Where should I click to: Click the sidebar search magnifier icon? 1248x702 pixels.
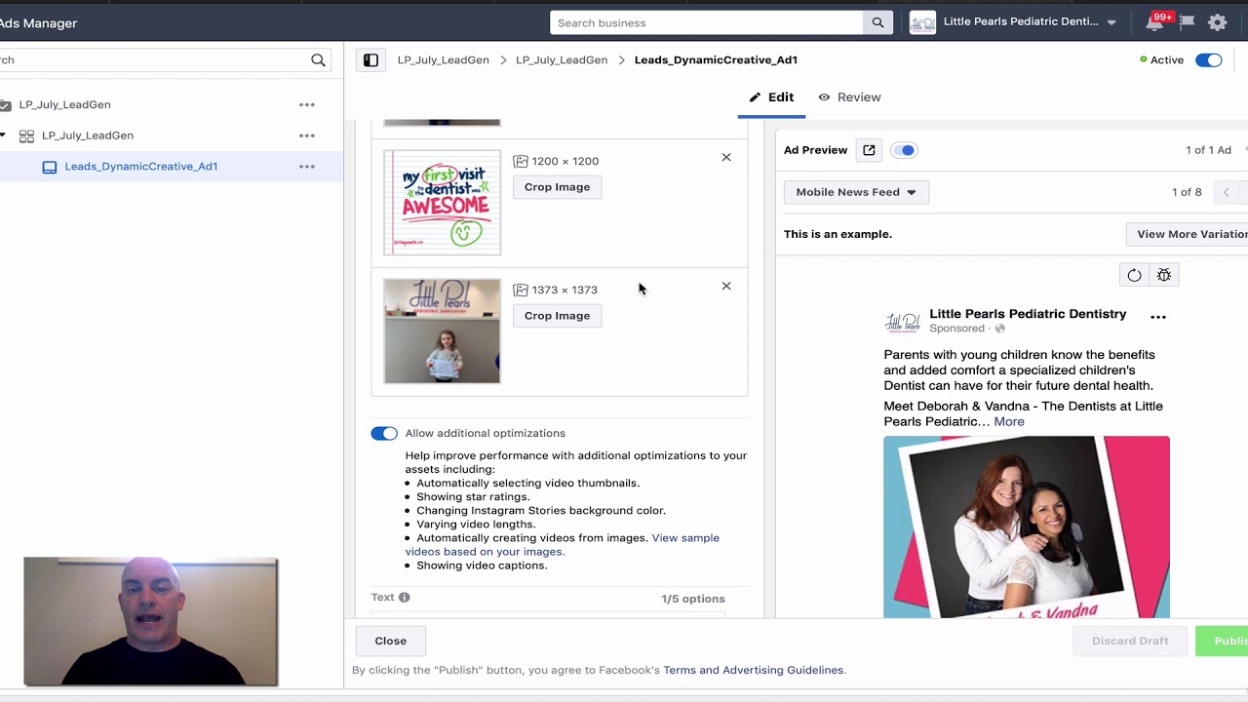coord(318,60)
